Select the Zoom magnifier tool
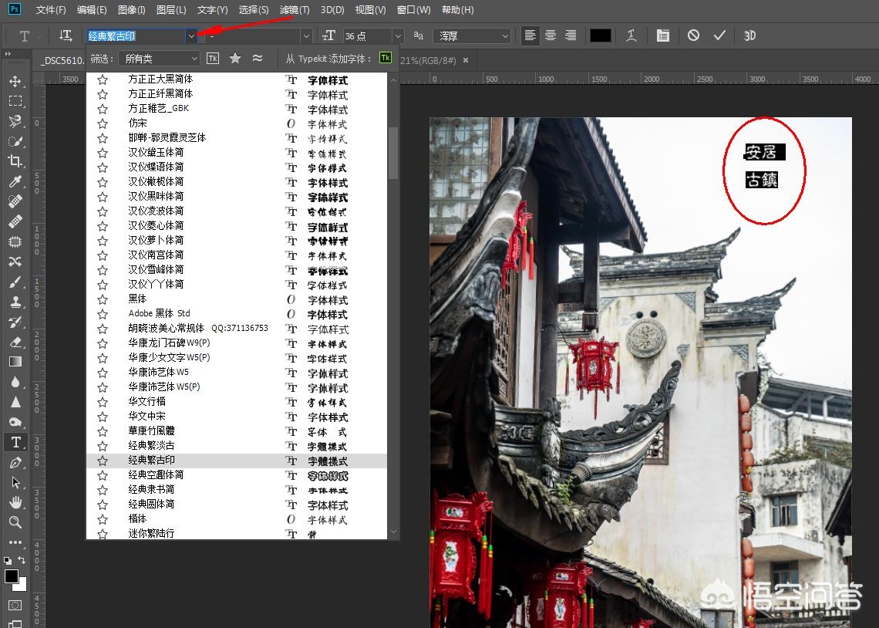 coord(15,522)
